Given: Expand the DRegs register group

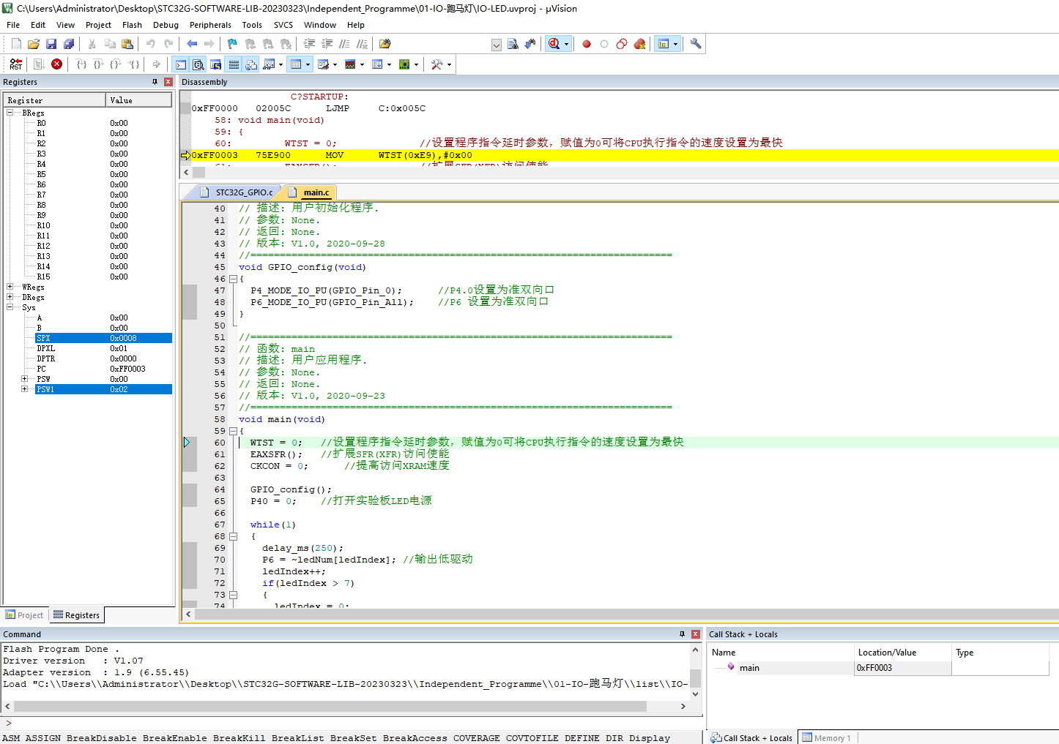Looking at the screenshot, I should click(10, 297).
